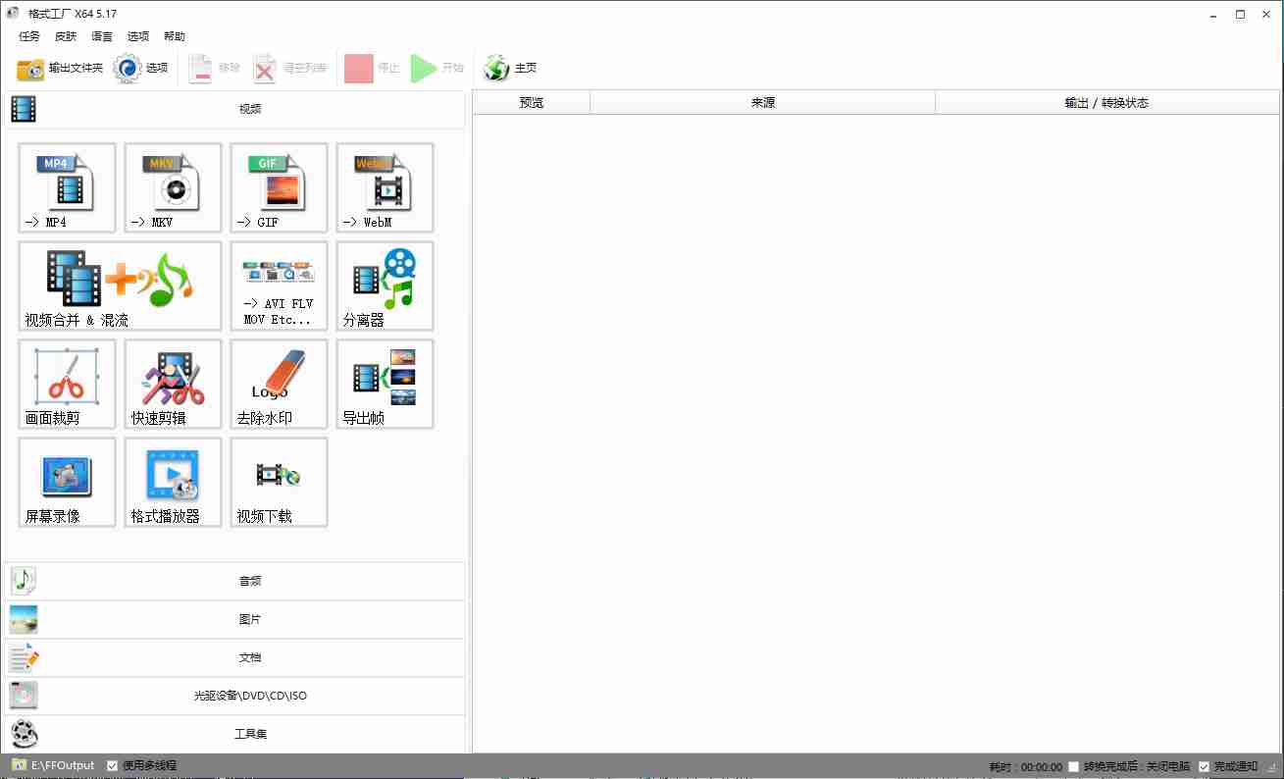The width and height of the screenshot is (1284, 779).
Task: Open the WebM converter
Action: pos(384,187)
